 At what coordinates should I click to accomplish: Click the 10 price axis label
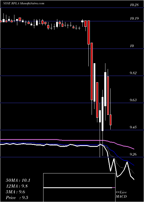point(132,46)
